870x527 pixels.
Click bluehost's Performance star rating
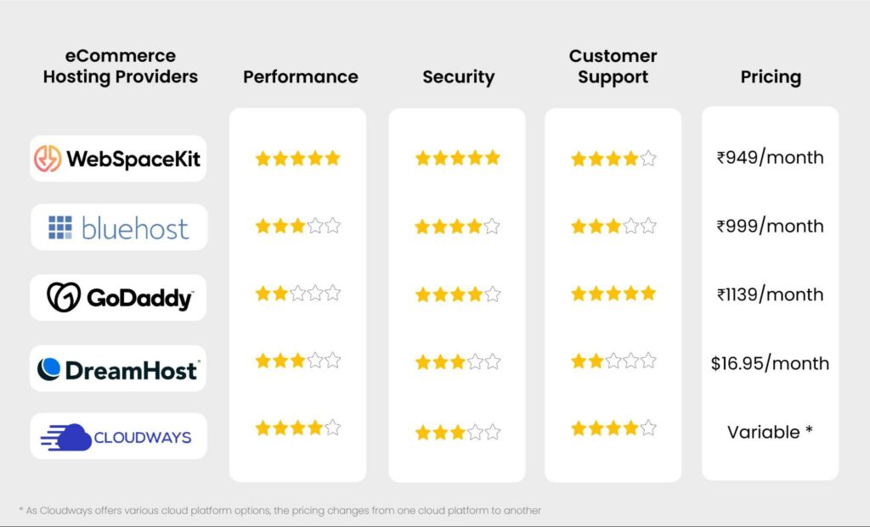(x=297, y=226)
